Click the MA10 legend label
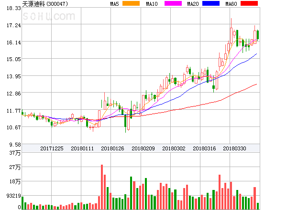The height and width of the screenshot is (210, 287). (x=152, y=4)
